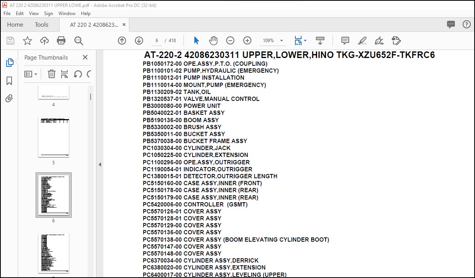Save the file with the floppy disk icon
475x278 pixels.
[10, 41]
